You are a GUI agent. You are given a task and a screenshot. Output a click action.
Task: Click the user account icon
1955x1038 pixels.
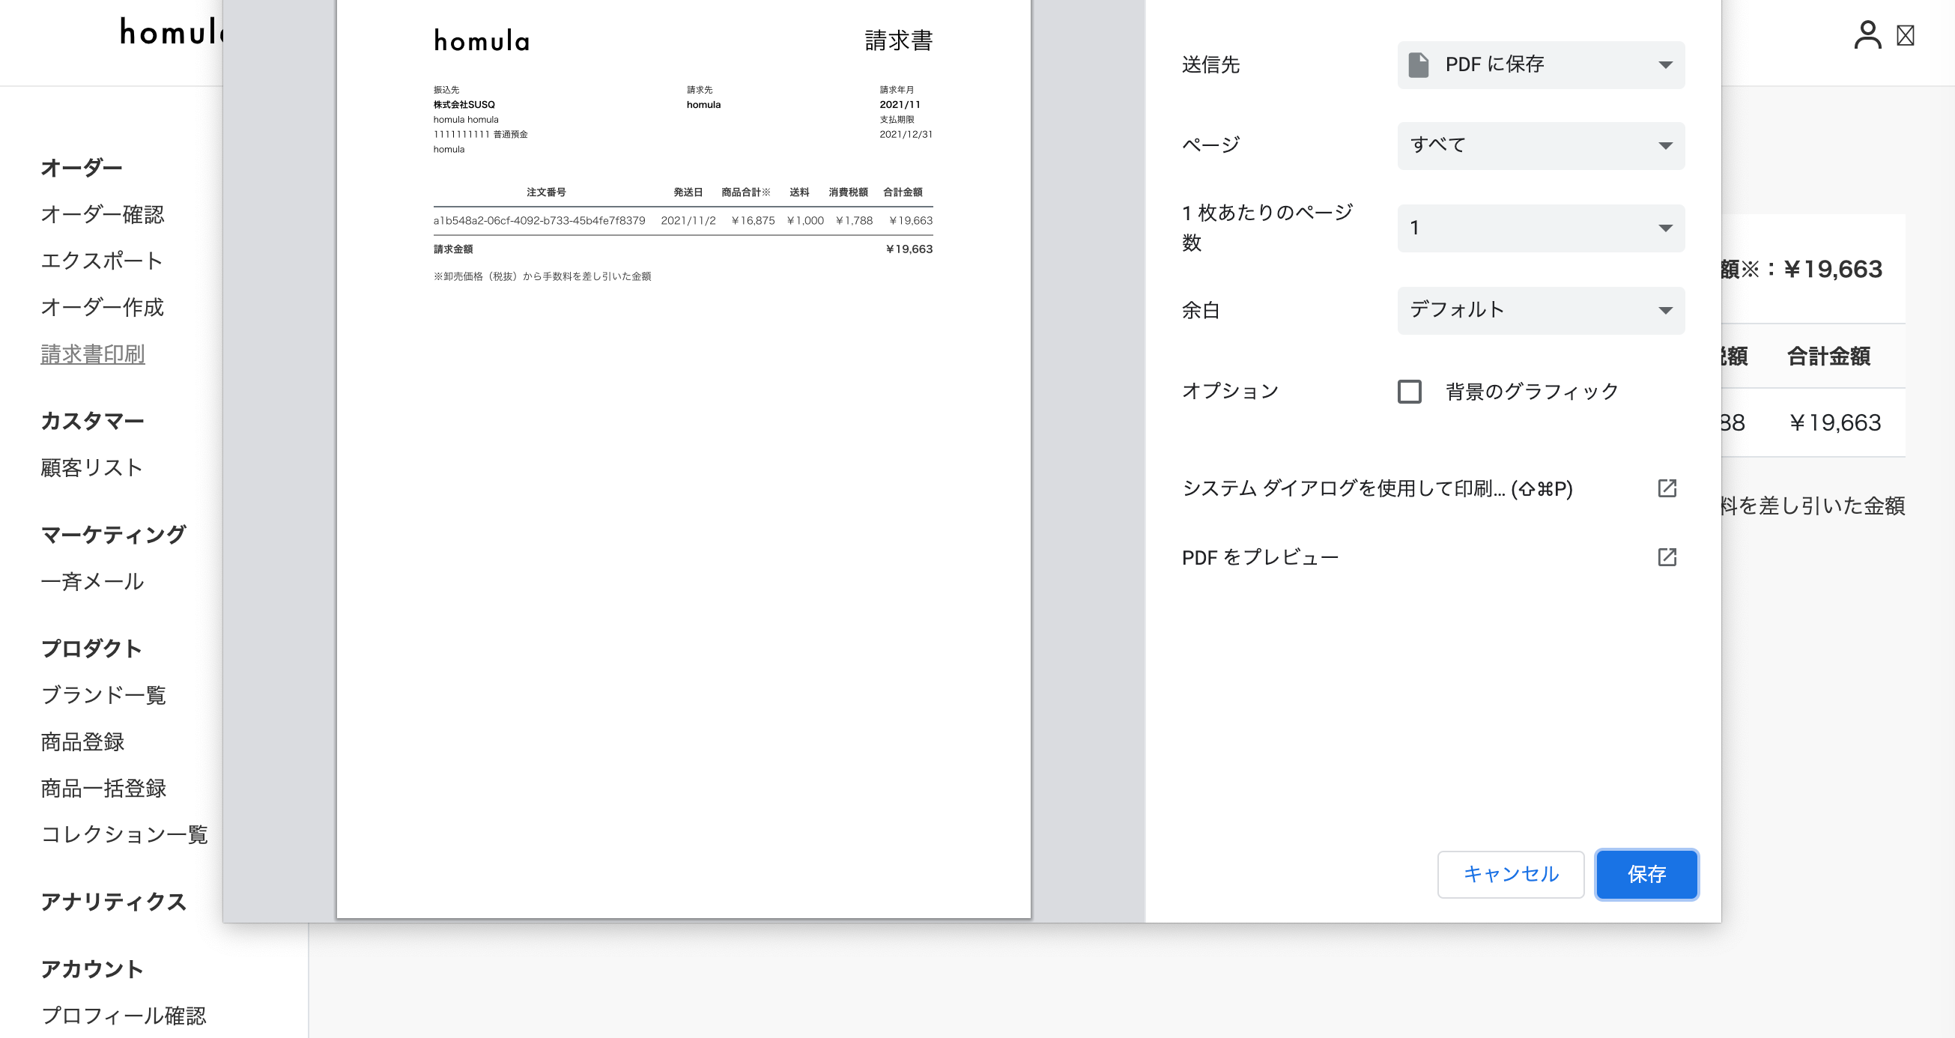tap(1867, 35)
